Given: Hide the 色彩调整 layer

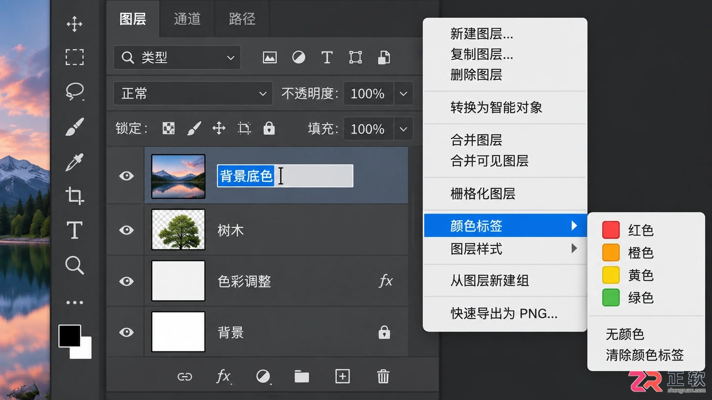Looking at the screenshot, I should [x=127, y=281].
